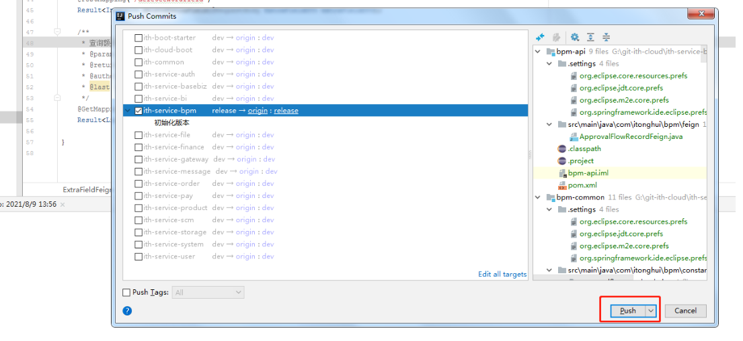Collapse the bpm-common module node
743x341 pixels.
pyautogui.click(x=538, y=197)
